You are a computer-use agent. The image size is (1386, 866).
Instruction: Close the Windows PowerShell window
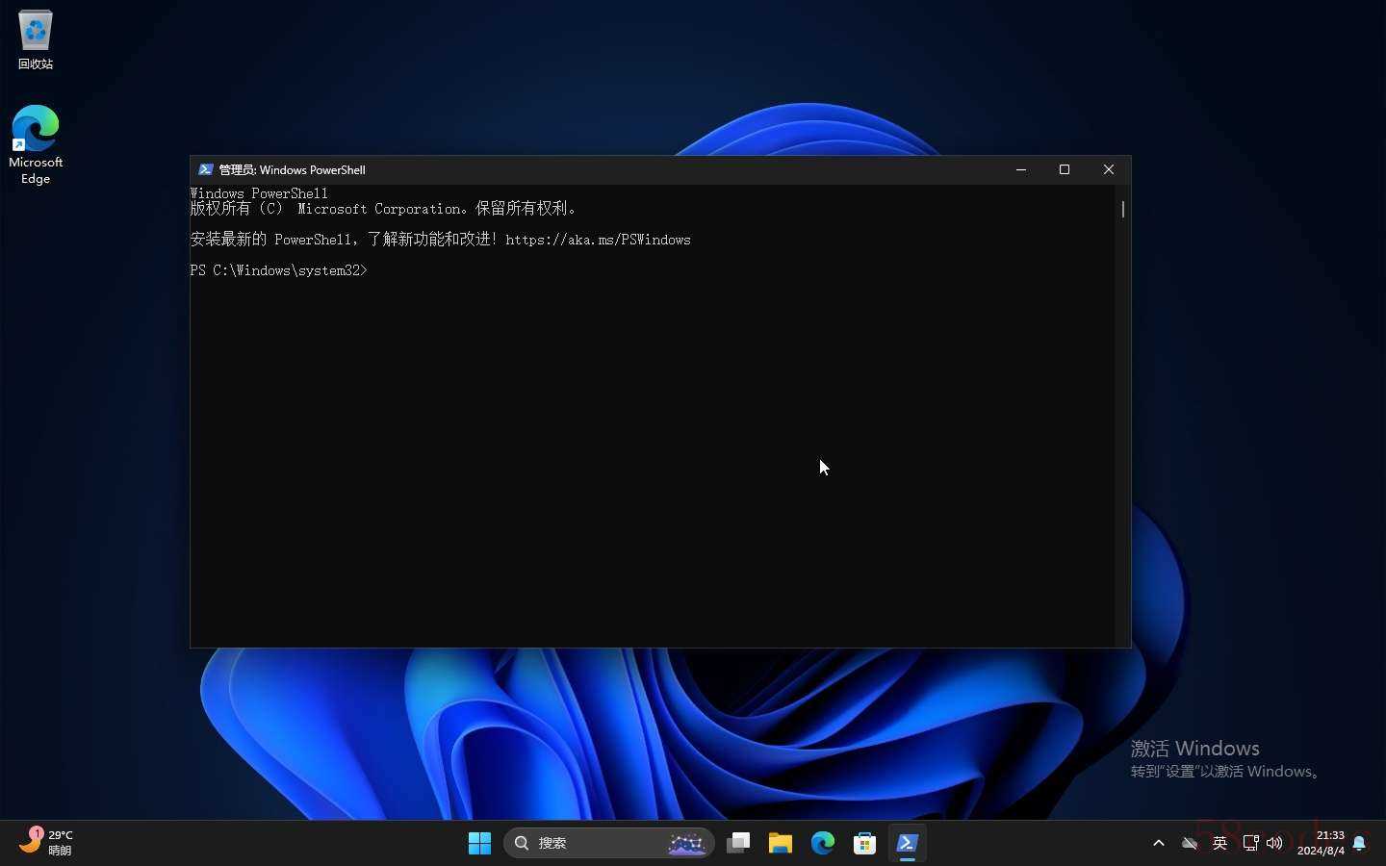[1109, 169]
